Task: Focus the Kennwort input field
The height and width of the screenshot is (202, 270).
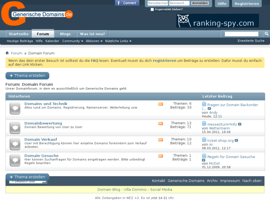Action: click(179, 3)
